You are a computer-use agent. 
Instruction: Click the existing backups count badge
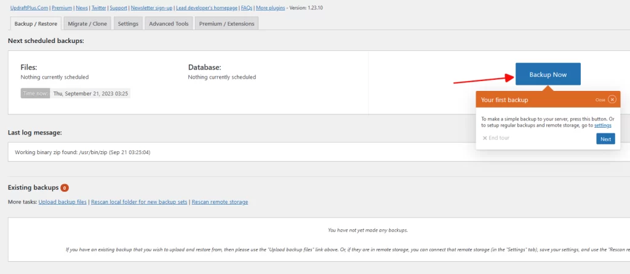click(65, 188)
